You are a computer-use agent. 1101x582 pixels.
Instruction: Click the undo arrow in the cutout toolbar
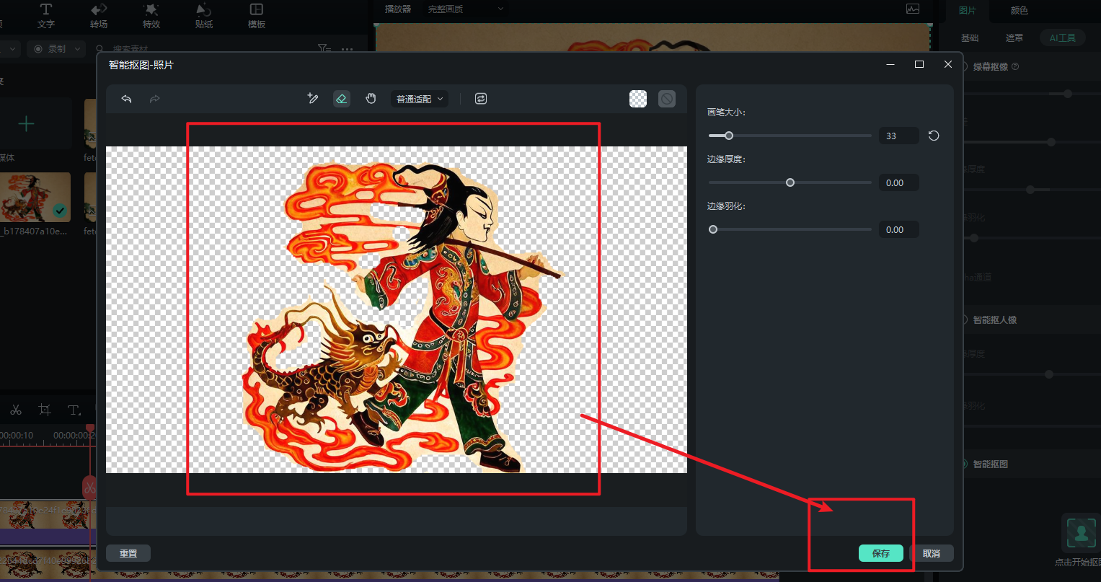[127, 99]
